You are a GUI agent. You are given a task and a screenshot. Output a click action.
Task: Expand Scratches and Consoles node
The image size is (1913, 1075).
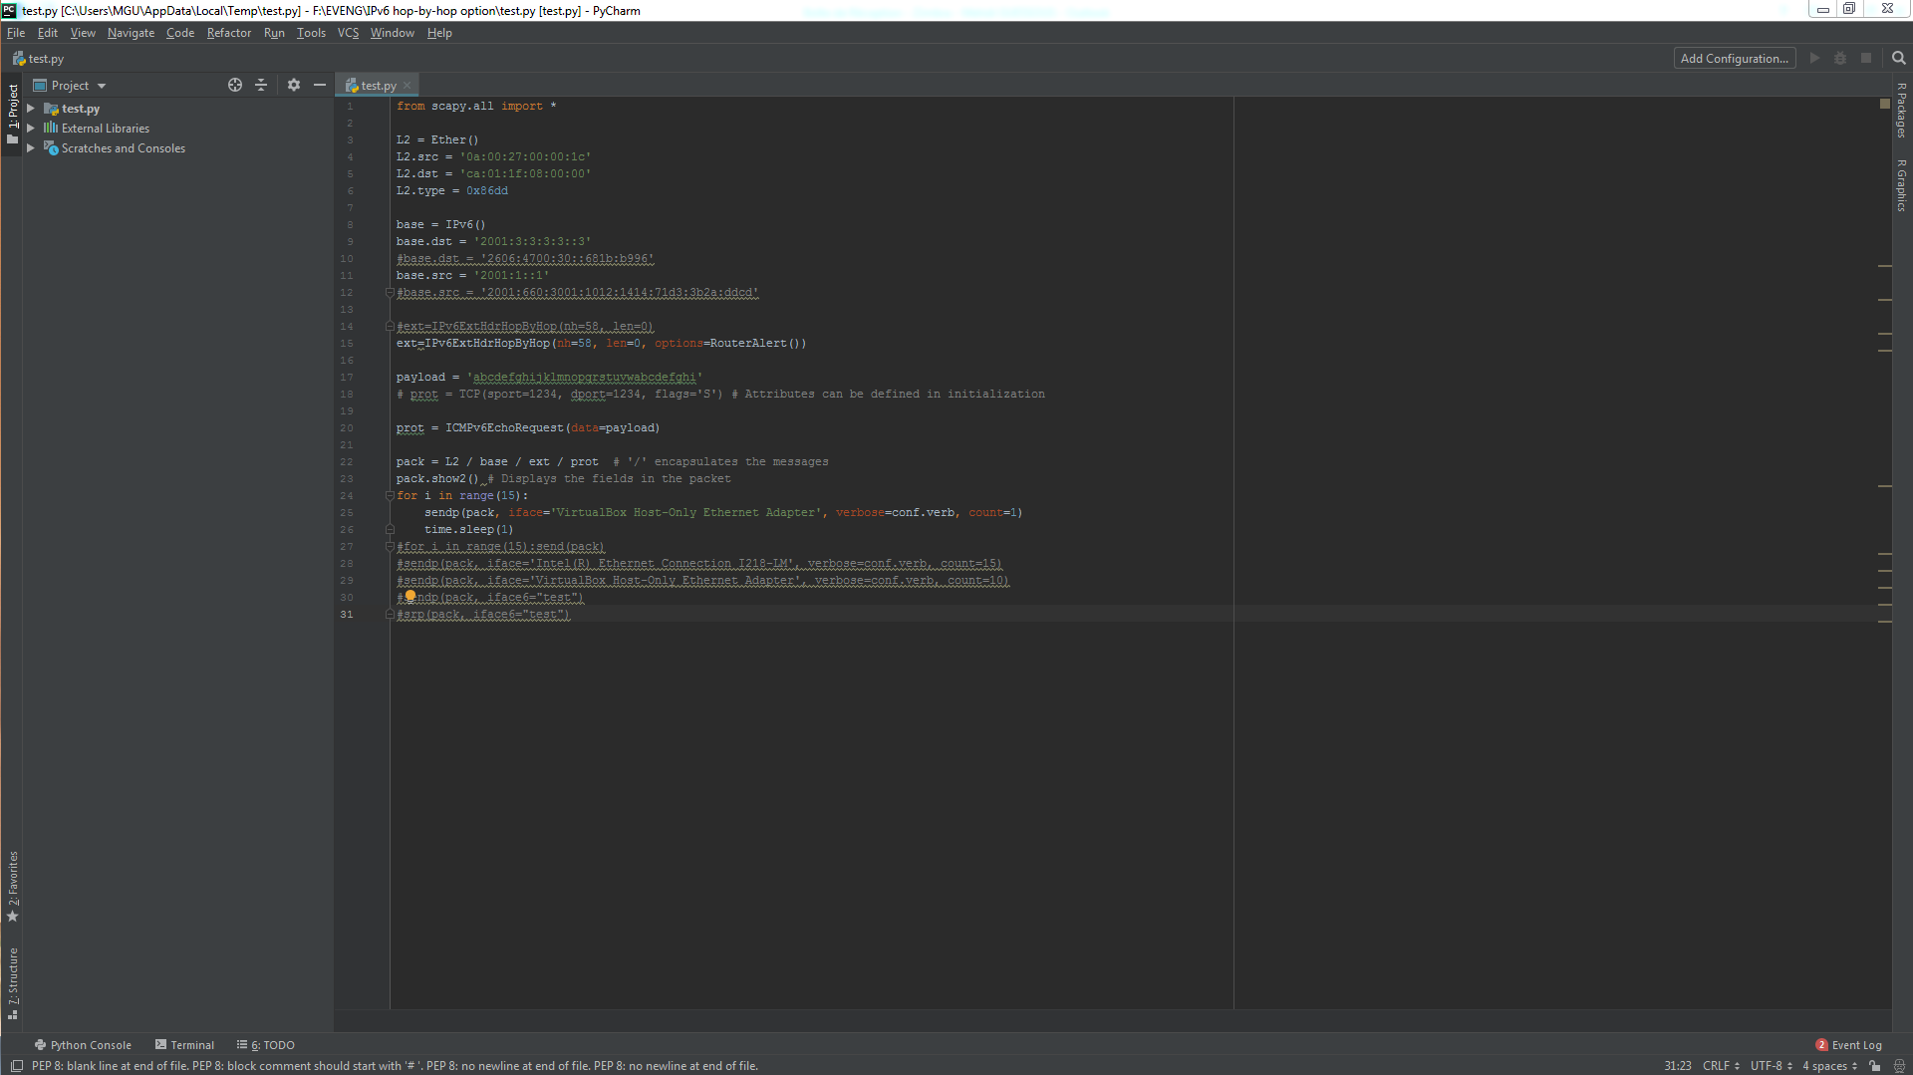click(x=31, y=148)
